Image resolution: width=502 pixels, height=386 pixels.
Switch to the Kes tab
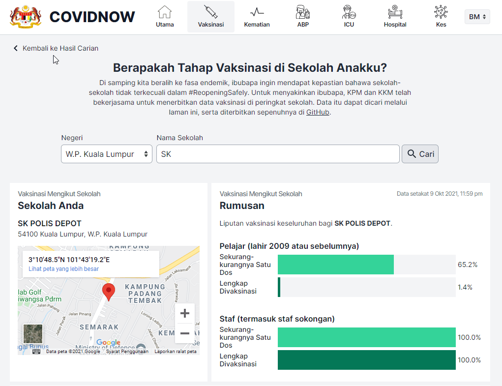tap(441, 16)
